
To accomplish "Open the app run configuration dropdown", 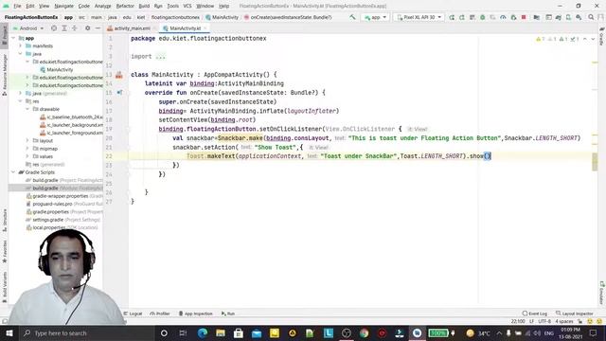I will click(x=375, y=17).
